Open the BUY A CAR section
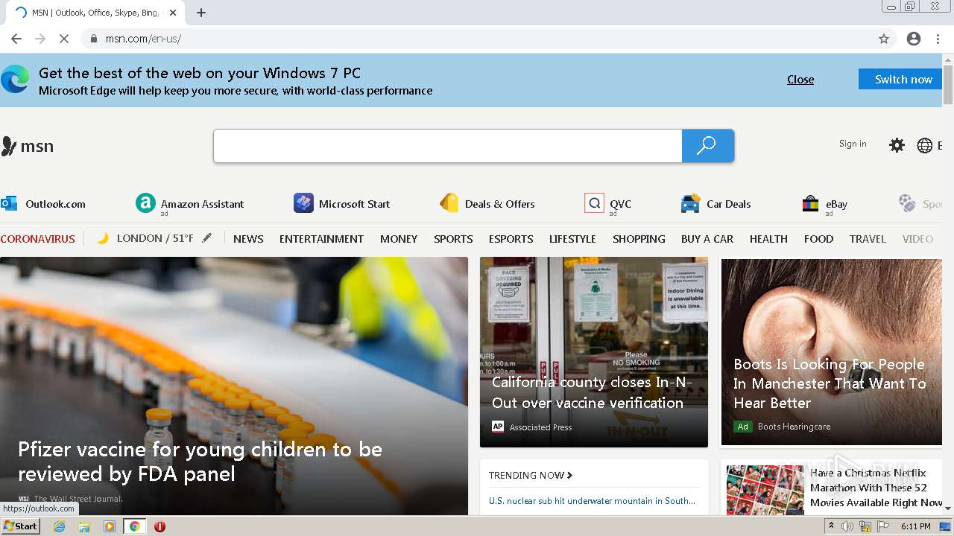Image resolution: width=954 pixels, height=536 pixels. tap(707, 239)
